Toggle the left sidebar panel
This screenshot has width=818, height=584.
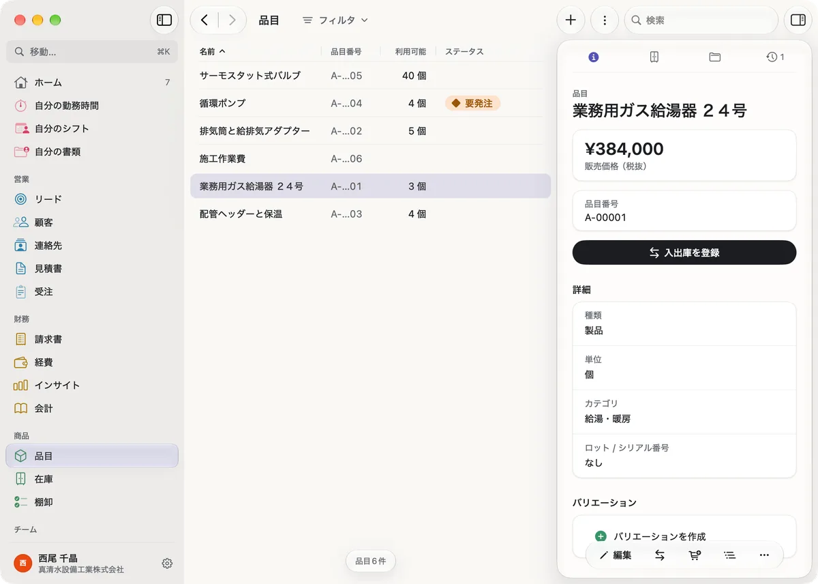(164, 20)
